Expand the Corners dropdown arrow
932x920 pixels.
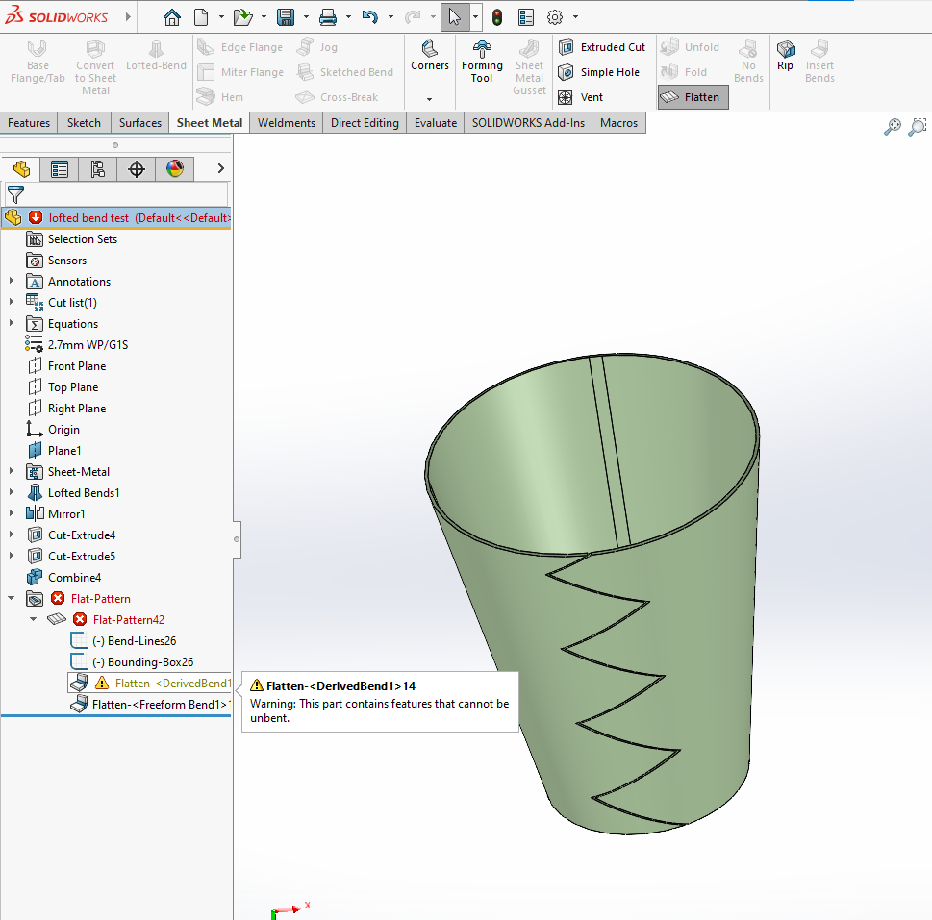[x=429, y=99]
